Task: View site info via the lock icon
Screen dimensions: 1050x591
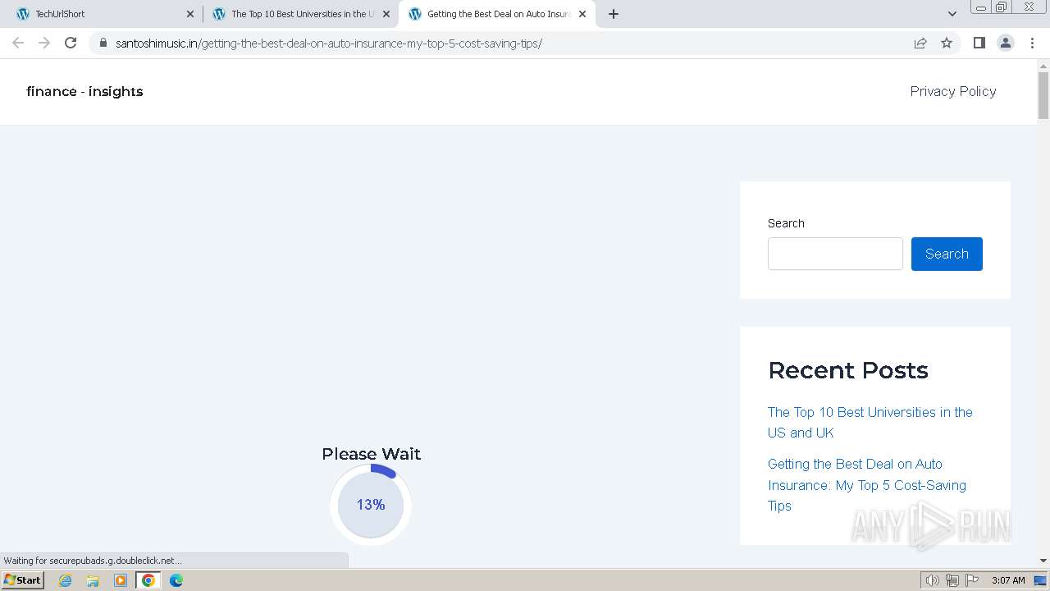Action: tap(103, 43)
